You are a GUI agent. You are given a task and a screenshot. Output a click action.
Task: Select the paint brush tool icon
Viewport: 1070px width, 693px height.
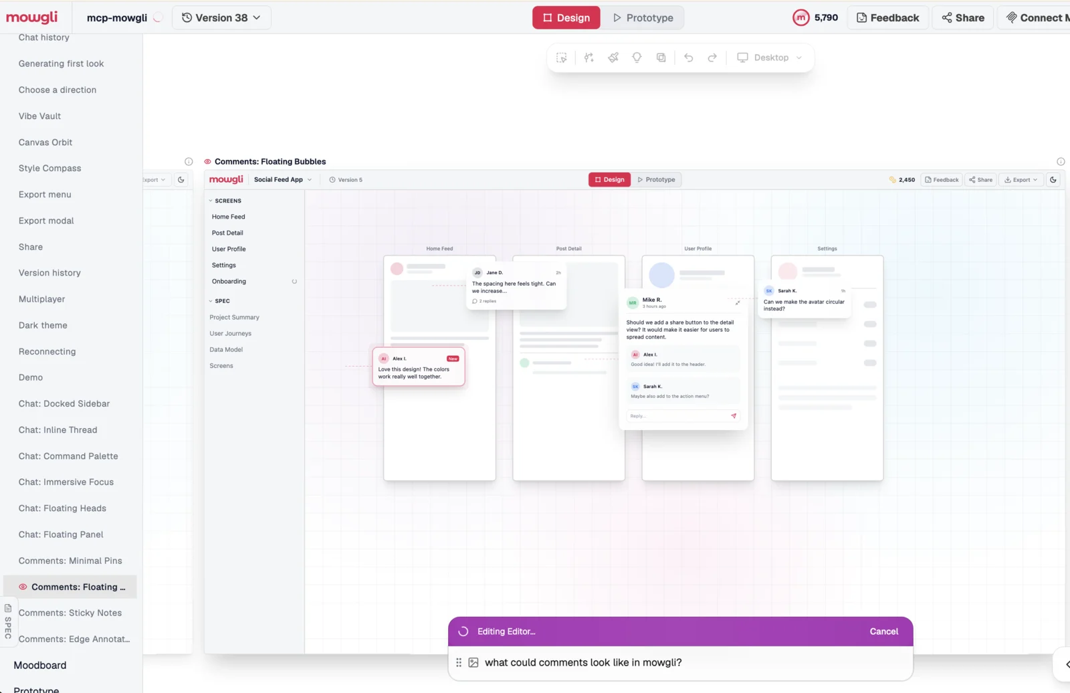pos(613,58)
